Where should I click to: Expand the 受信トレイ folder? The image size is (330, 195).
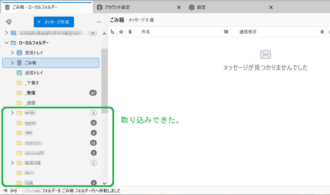pos(13,53)
